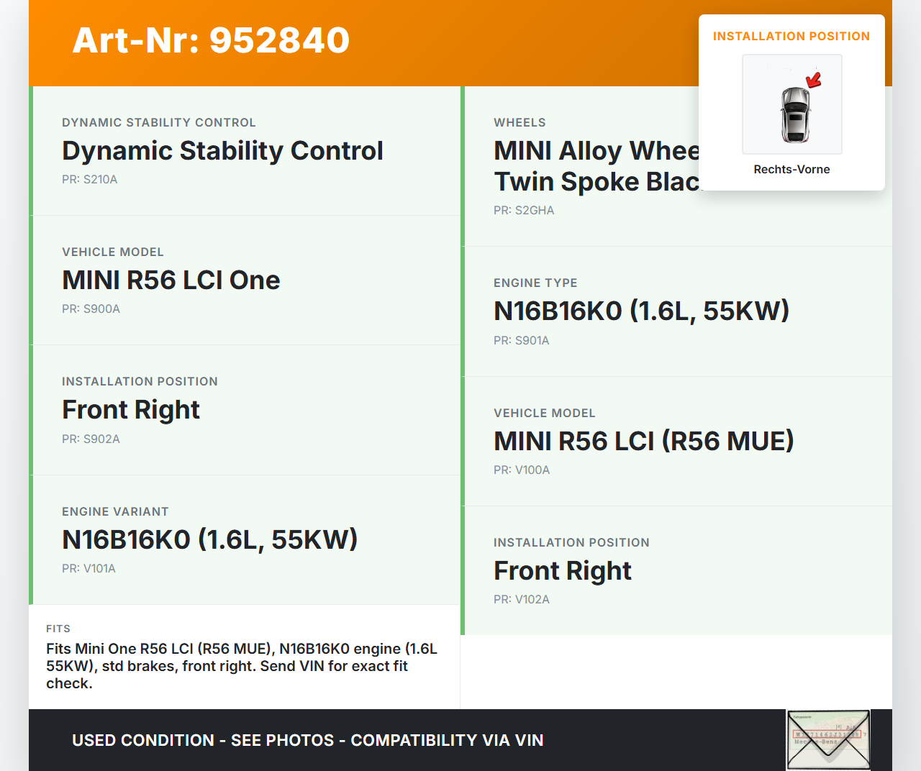Click the 'DYNAMIC STABILITY CONTROL' small label

159,123
